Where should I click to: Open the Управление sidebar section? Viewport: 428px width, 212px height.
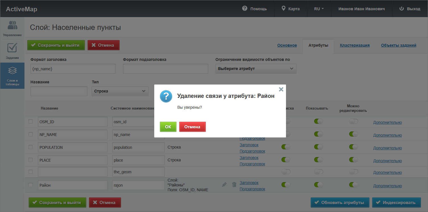pos(12,28)
